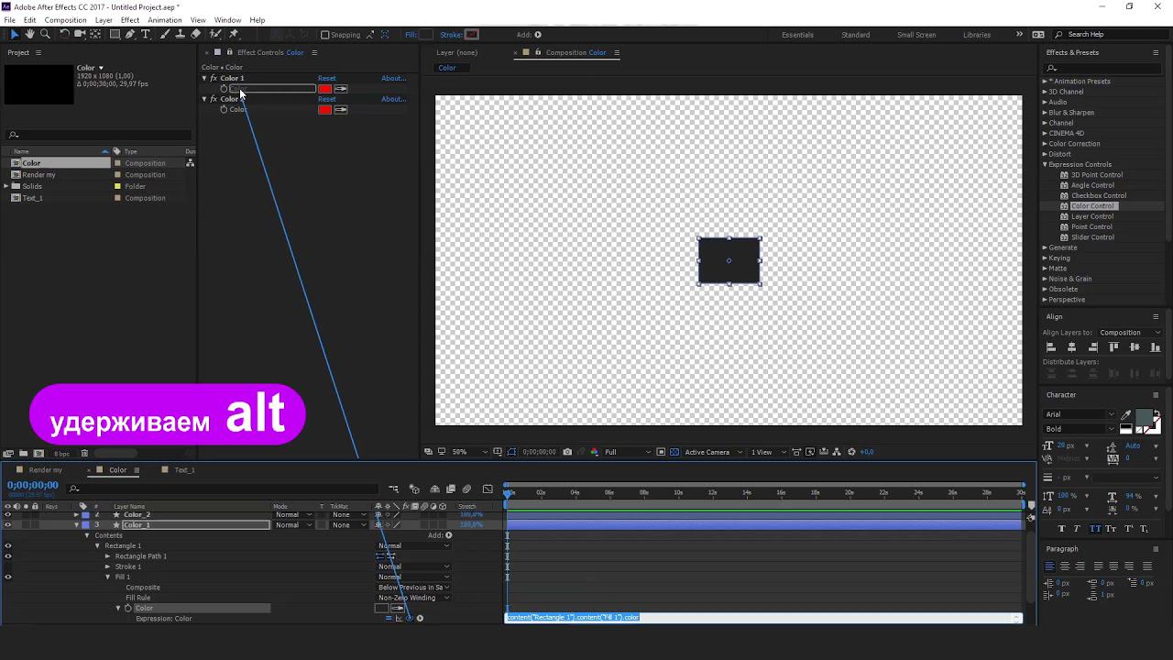
Task: Open the magnification 50% dropdown
Action: click(465, 452)
